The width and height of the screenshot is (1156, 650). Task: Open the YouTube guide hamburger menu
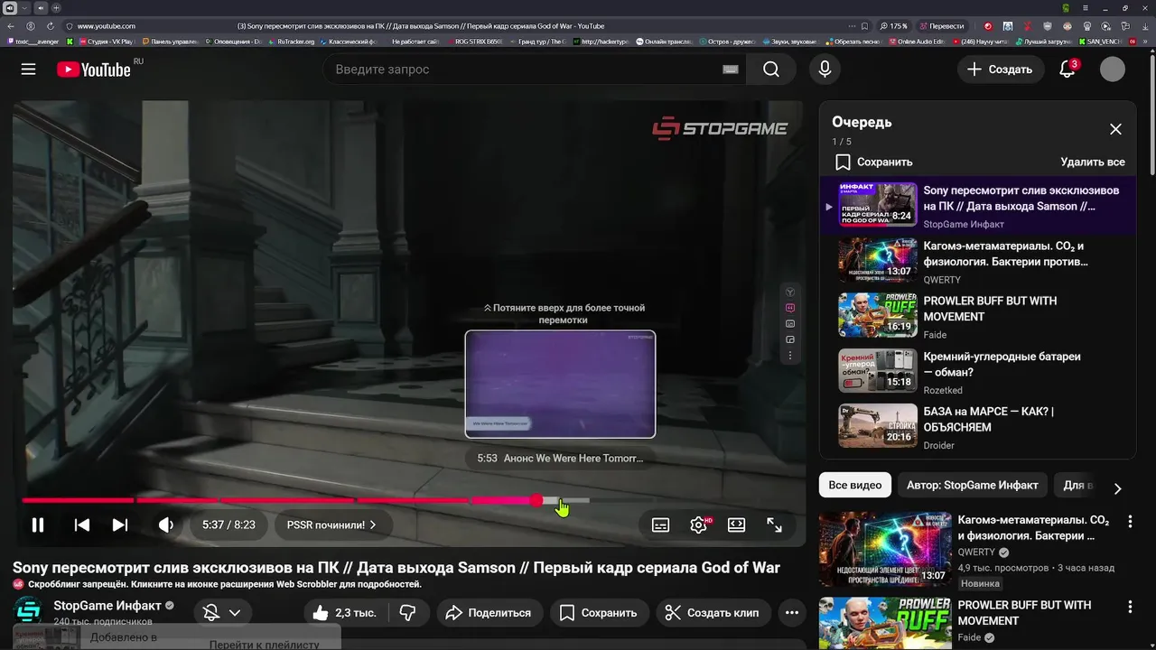(29, 70)
